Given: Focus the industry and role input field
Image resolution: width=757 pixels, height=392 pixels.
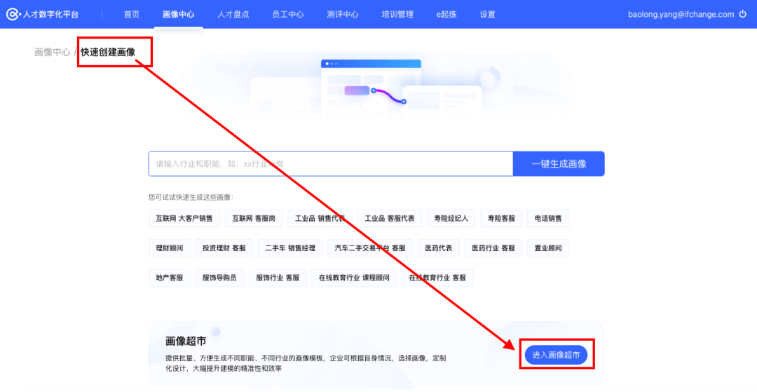Looking at the screenshot, I should pos(330,164).
